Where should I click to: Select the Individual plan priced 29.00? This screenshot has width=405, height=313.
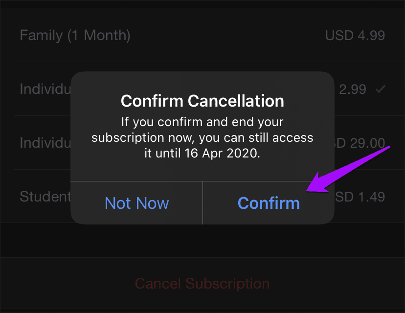(x=45, y=143)
